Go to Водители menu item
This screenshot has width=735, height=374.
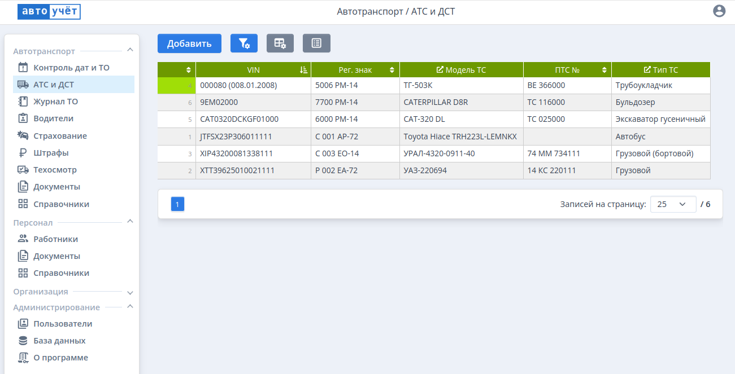click(73, 118)
